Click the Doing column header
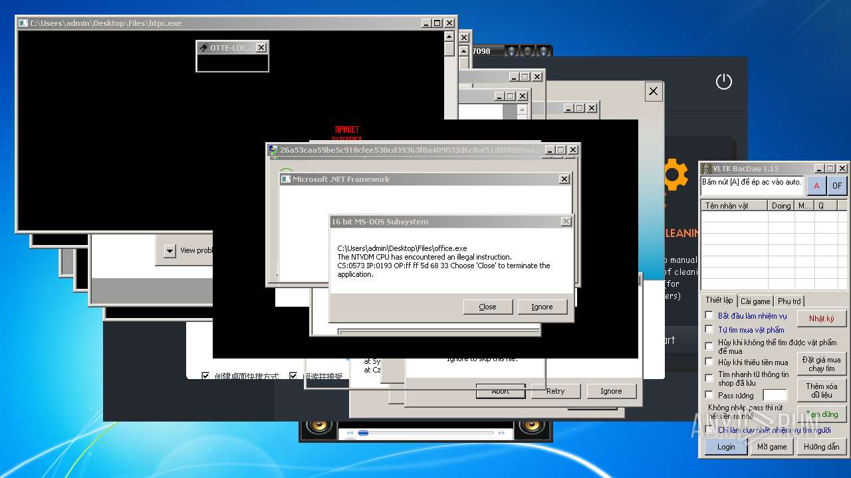Screen dimensions: 851x478 point(781,206)
